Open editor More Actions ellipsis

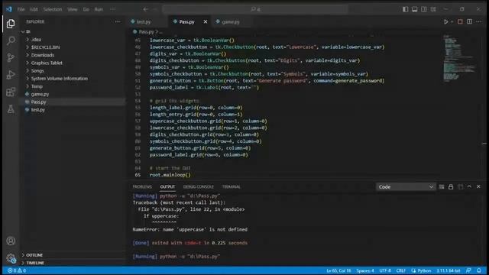coord(479,21)
